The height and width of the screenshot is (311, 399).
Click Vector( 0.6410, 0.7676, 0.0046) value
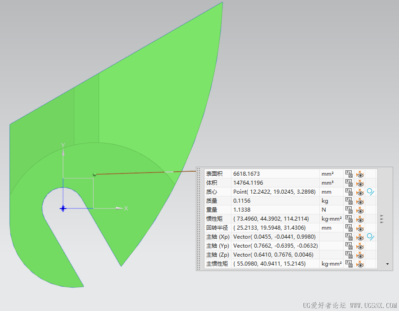[x=273, y=255]
